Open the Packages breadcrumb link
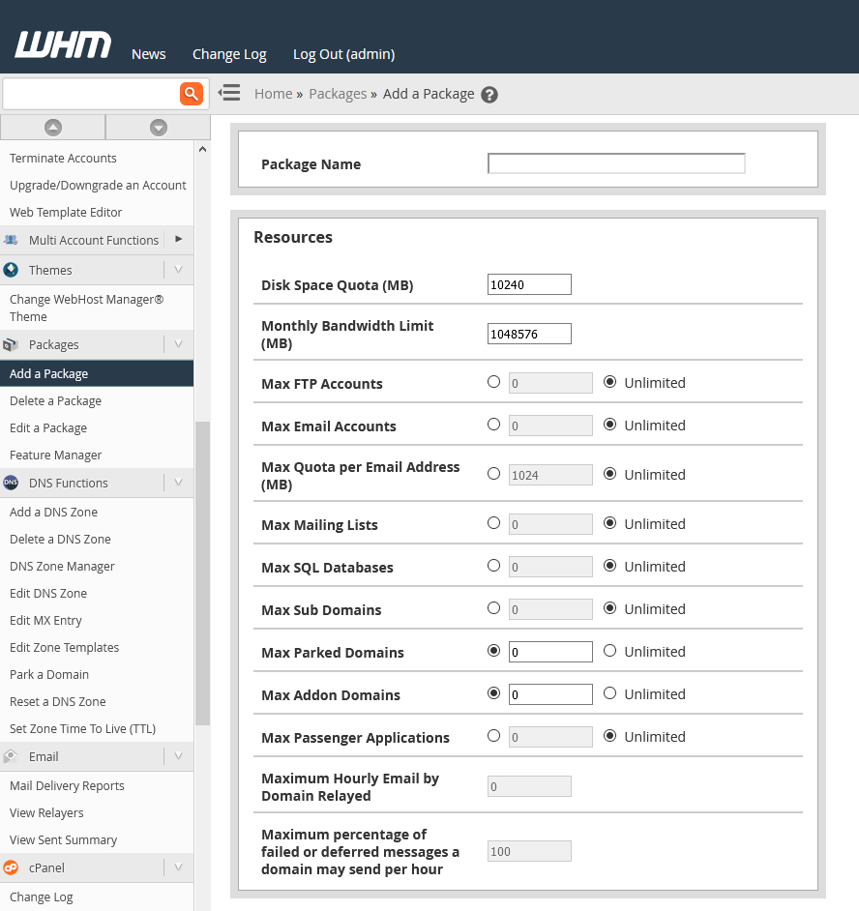The image size is (859, 911). (338, 93)
